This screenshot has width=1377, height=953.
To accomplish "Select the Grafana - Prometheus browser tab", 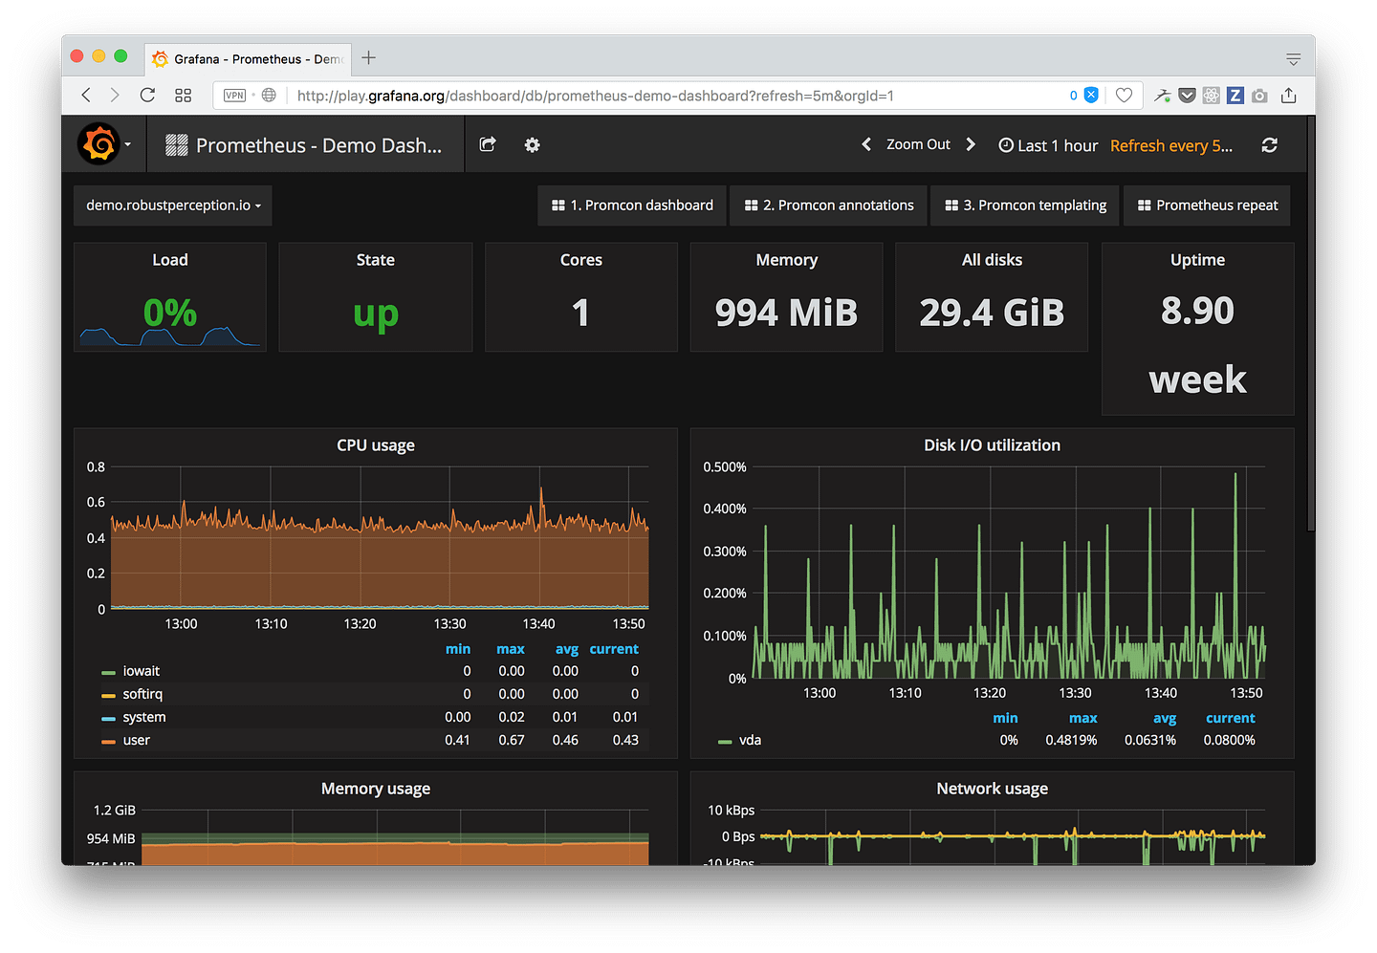I will pyautogui.click(x=248, y=58).
